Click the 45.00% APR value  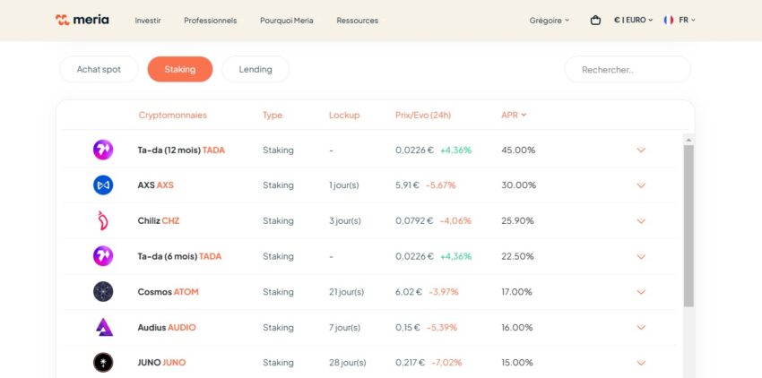[x=518, y=150]
